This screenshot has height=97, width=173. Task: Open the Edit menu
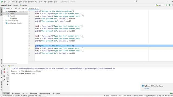(9, 2)
